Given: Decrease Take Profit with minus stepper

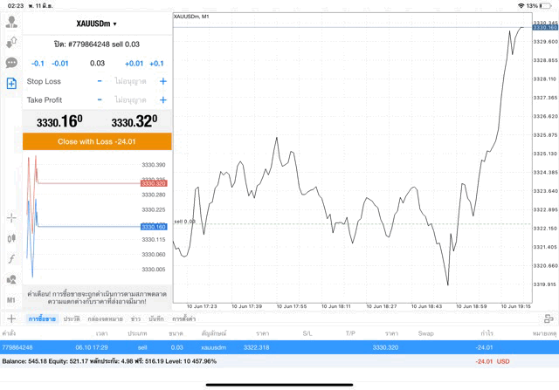Looking at the screenshot, I should tap(100, 100).
